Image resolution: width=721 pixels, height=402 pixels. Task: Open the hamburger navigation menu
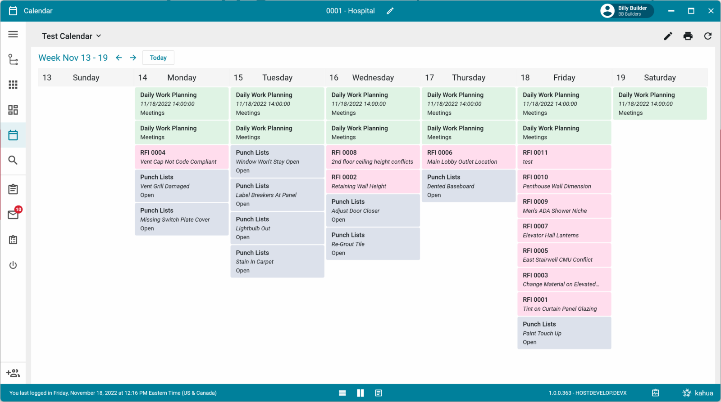click(x=13, y=34)
